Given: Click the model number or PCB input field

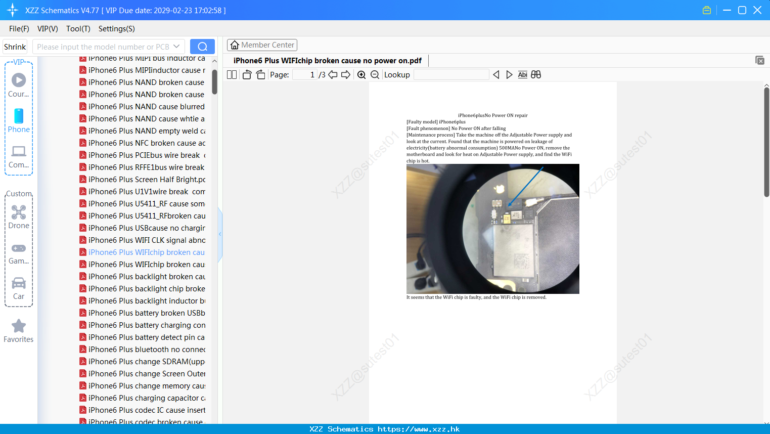Looking at the screenshot, I should tap(103, 47).
